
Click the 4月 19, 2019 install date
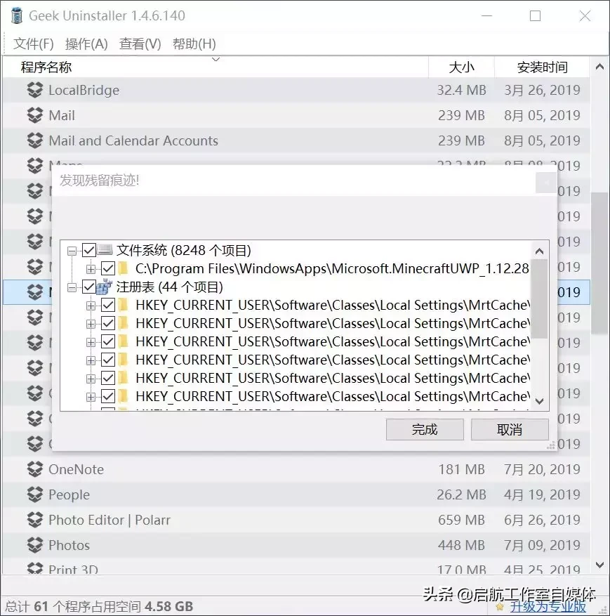[x=542, y=494]
